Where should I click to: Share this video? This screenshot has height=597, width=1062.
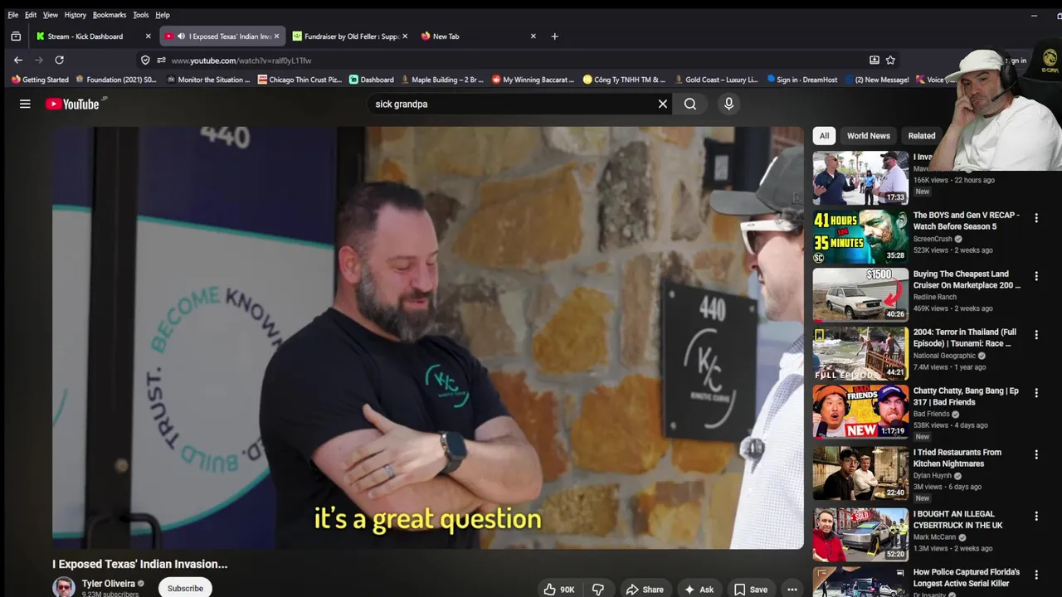click(645, 590)
